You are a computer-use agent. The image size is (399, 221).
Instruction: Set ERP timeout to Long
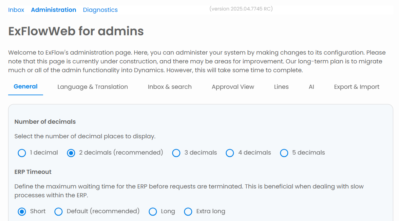pyautogui.click(x=153, y=212)
